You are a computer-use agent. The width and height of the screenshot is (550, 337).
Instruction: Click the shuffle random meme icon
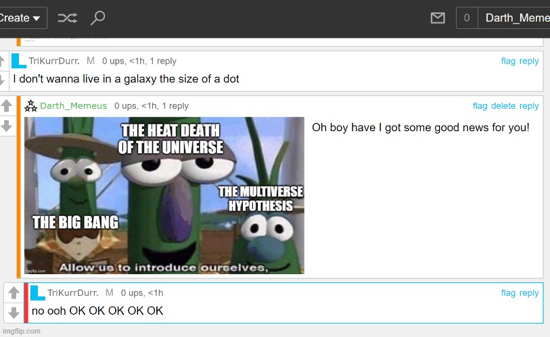click(68, 18)
